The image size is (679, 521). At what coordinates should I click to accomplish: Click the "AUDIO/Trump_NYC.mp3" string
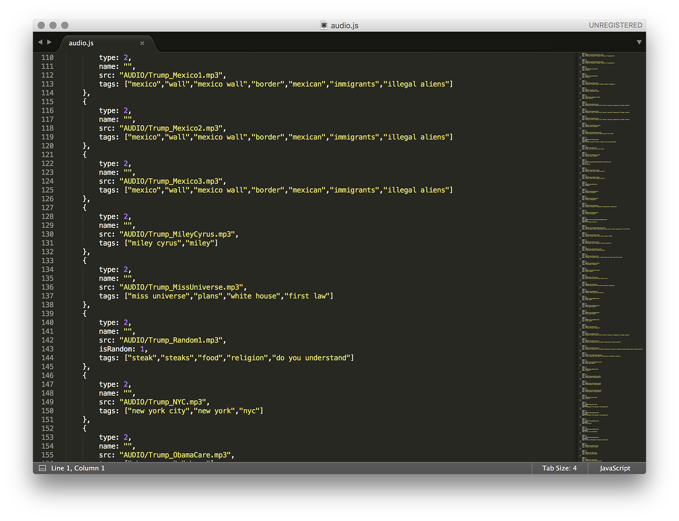tap(163, 402)
